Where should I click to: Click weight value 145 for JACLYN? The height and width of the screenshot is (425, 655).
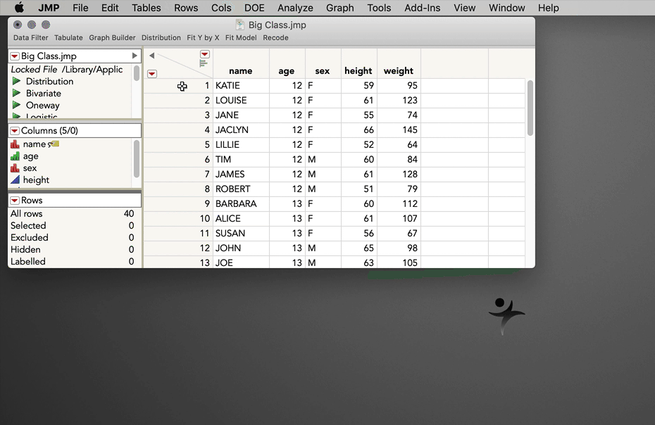(399, 130)
